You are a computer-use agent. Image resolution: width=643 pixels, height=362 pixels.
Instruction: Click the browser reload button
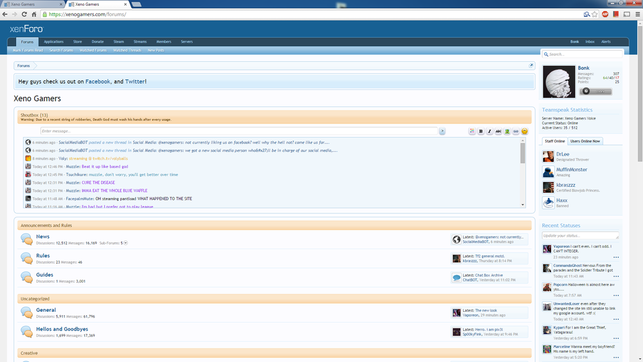click(x=24, y=14)
